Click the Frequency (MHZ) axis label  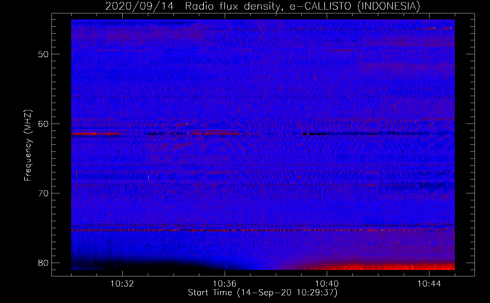(28, 145)
